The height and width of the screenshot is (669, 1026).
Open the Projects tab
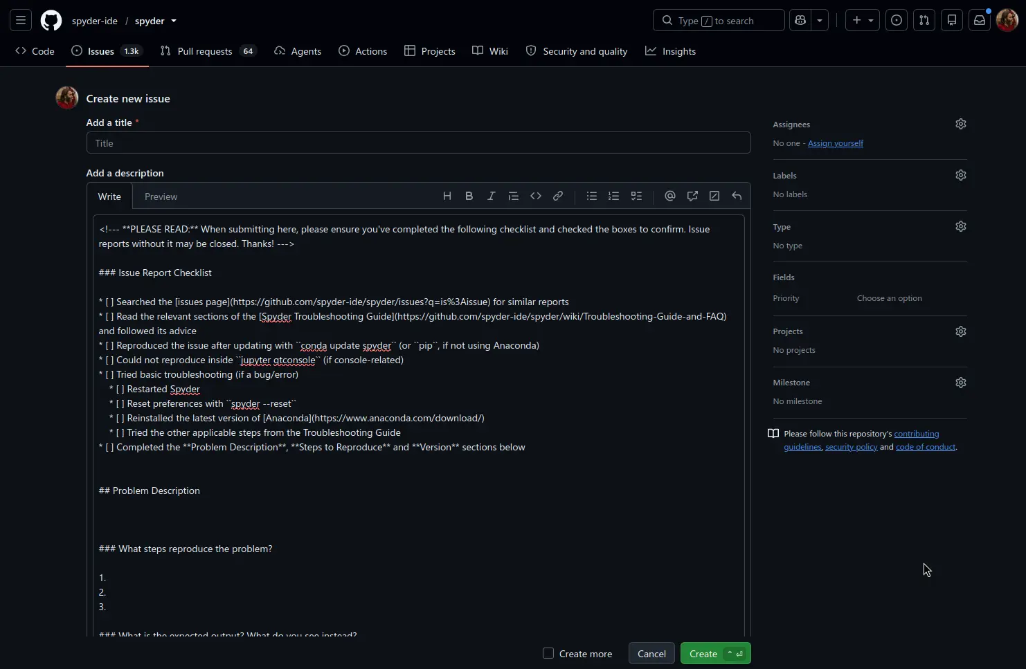(430, 51)
